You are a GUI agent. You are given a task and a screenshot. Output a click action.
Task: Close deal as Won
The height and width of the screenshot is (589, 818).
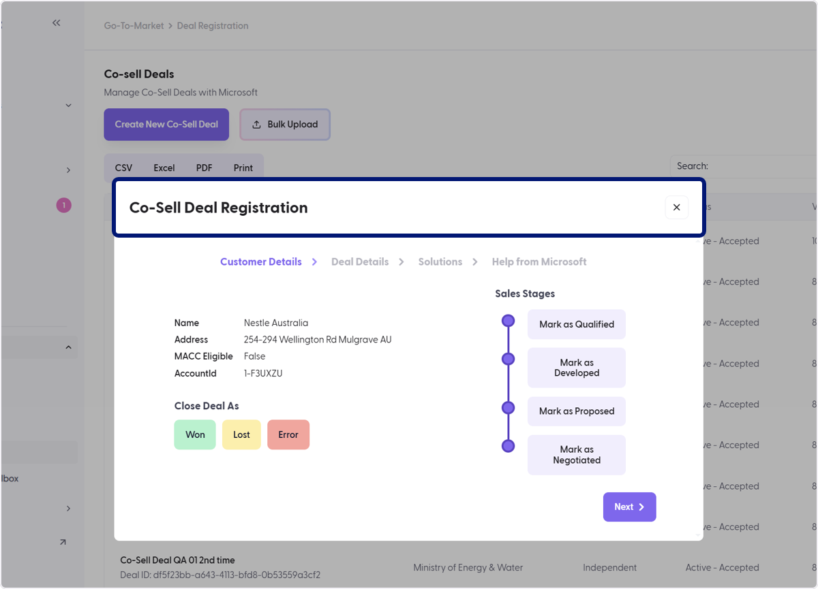(x=195, y=434)
